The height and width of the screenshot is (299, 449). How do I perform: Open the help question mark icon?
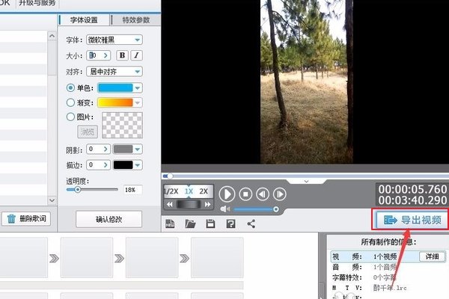coord(230,224)
